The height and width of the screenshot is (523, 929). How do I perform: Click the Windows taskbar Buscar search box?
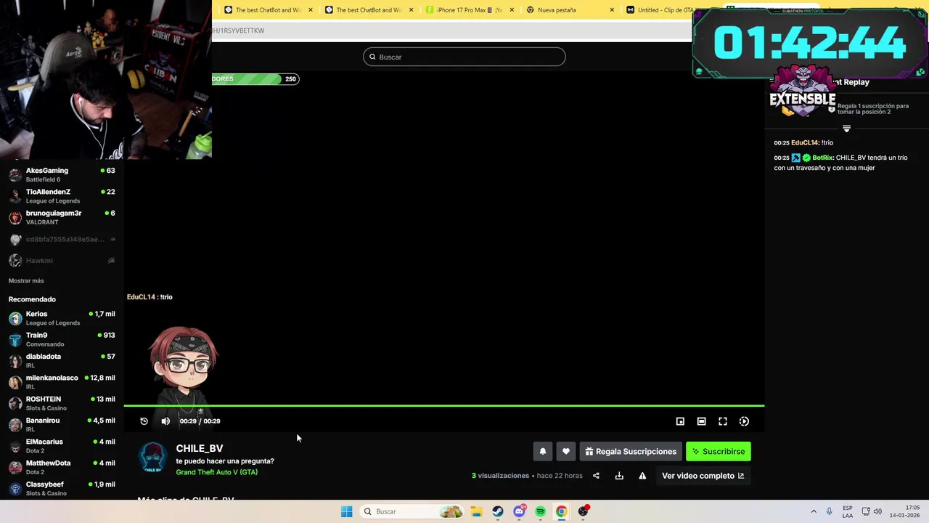412,511
